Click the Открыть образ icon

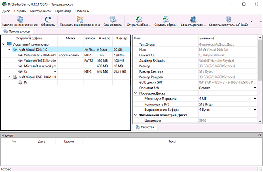point(139,19)
